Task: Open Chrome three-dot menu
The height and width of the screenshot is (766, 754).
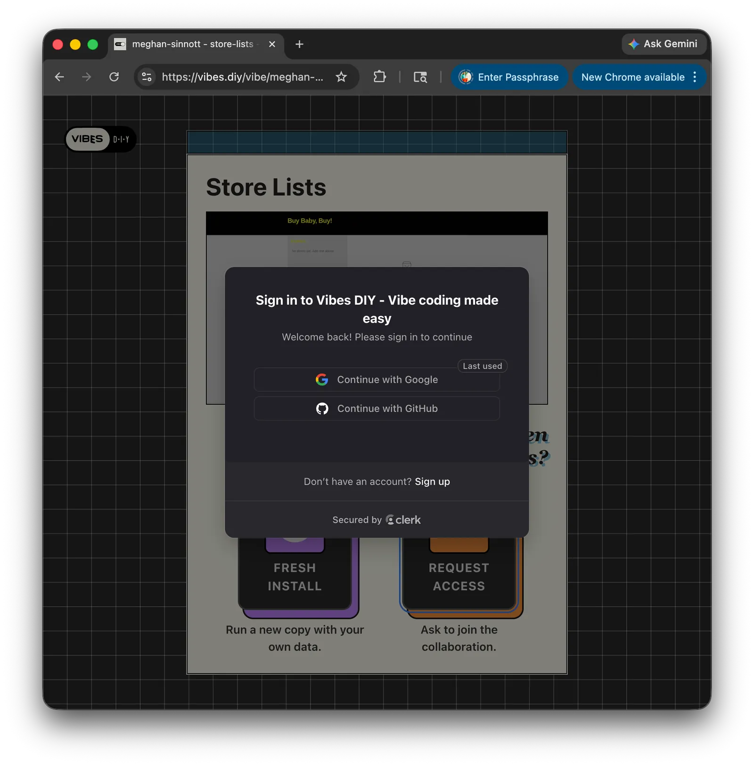Action: click(x=695, y=77)
